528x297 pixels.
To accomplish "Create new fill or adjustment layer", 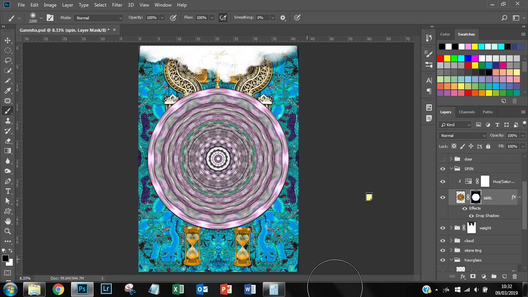I will pyautogui.click(x=484, y=277).
